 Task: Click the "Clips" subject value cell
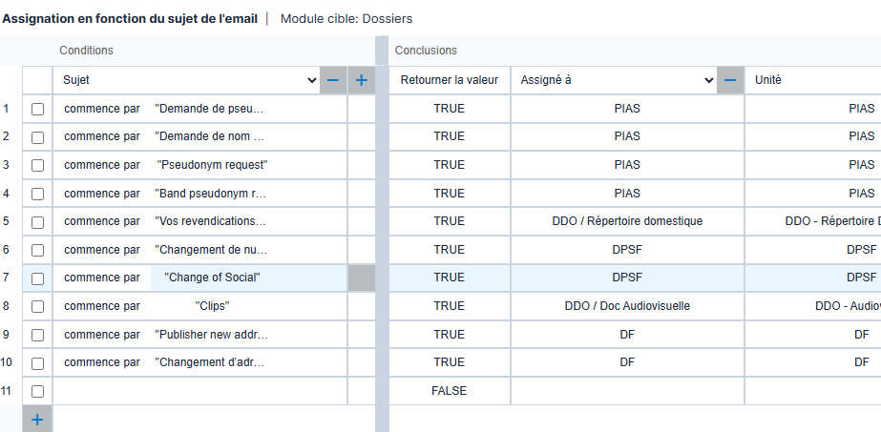coord(212,306)
